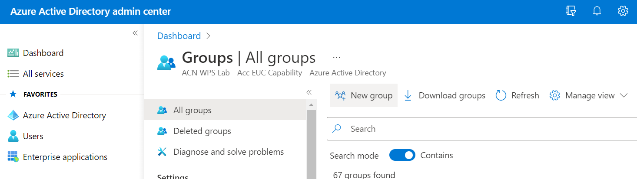Click the Diagnose and solve problems wrench icon
Viewport: 637px width, 179px height.
tap(162, 152)
